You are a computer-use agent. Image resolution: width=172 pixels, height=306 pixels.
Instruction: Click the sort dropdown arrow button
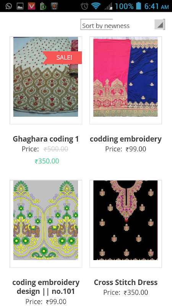point(160,24)
